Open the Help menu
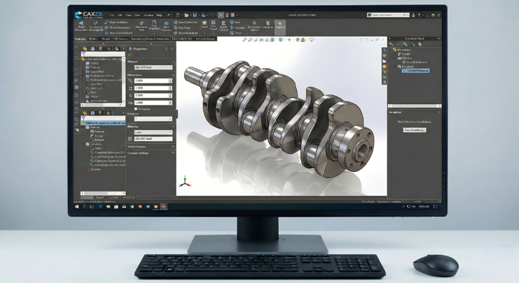Image resolution: width=519 pixels, height=283 pixels. (x=160, y=15)
